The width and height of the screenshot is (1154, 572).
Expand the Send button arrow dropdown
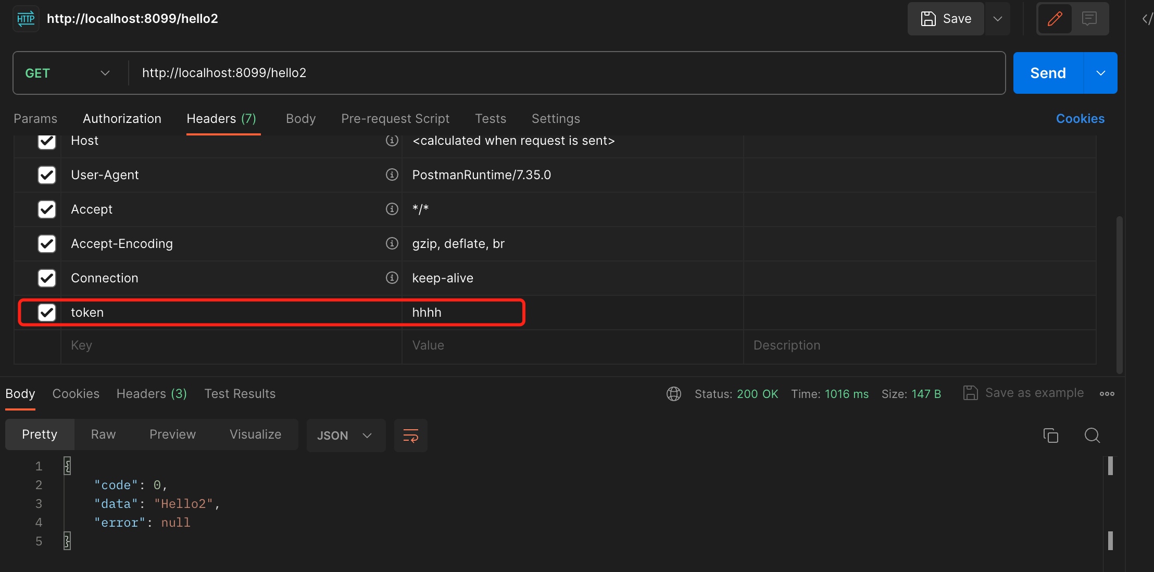(x=1100, y=73)
